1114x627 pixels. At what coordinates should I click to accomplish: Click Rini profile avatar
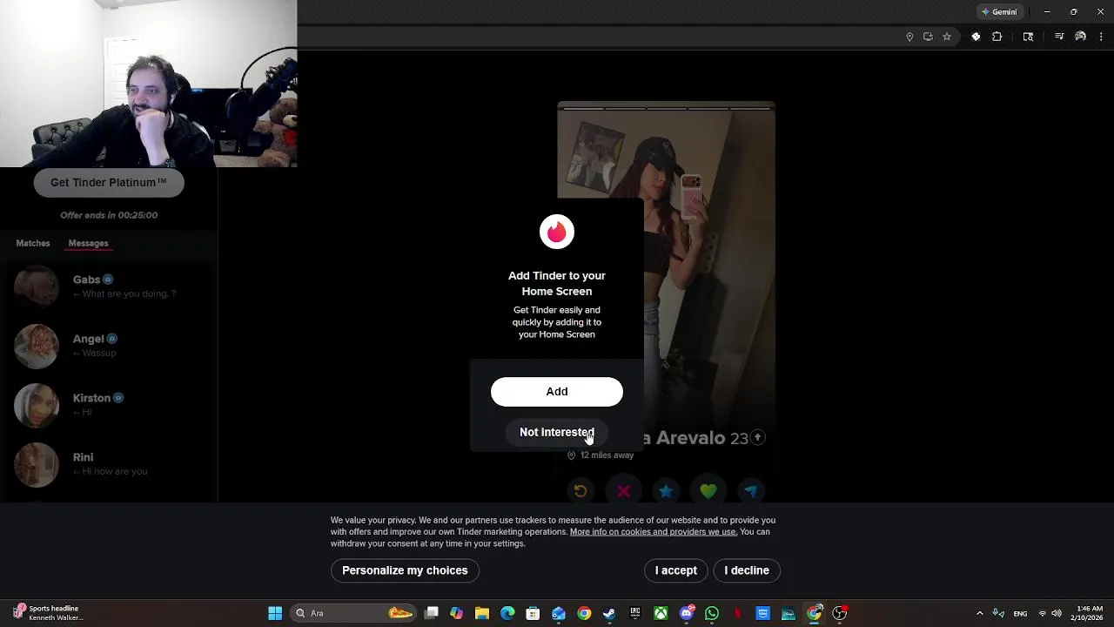point(37,464)
